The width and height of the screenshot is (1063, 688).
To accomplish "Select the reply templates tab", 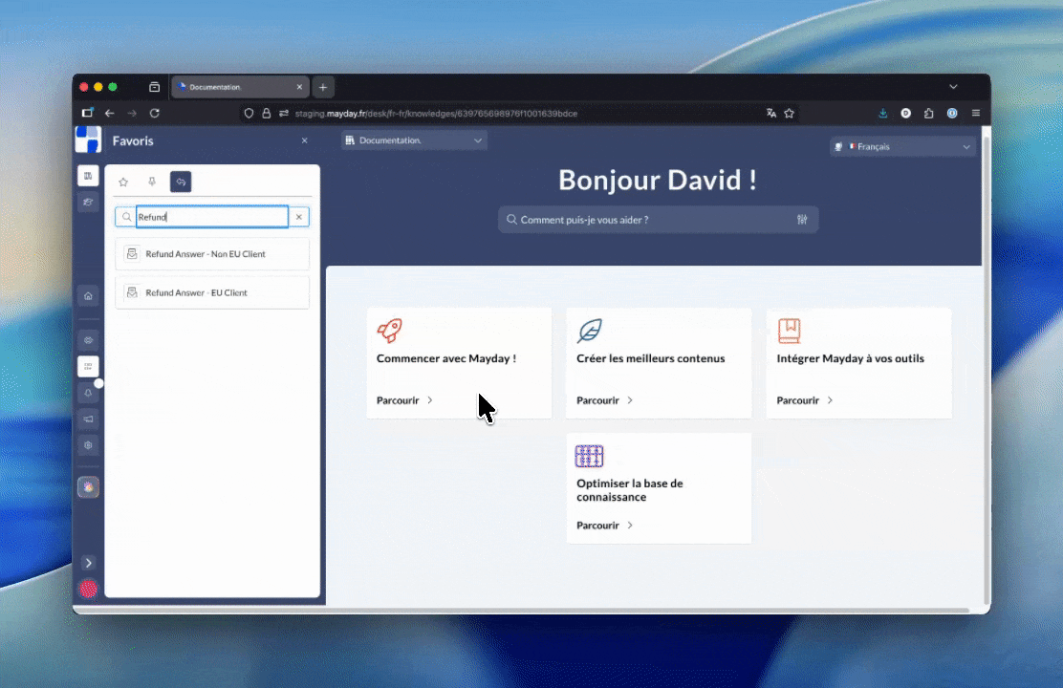I will (x=181, y=182).
